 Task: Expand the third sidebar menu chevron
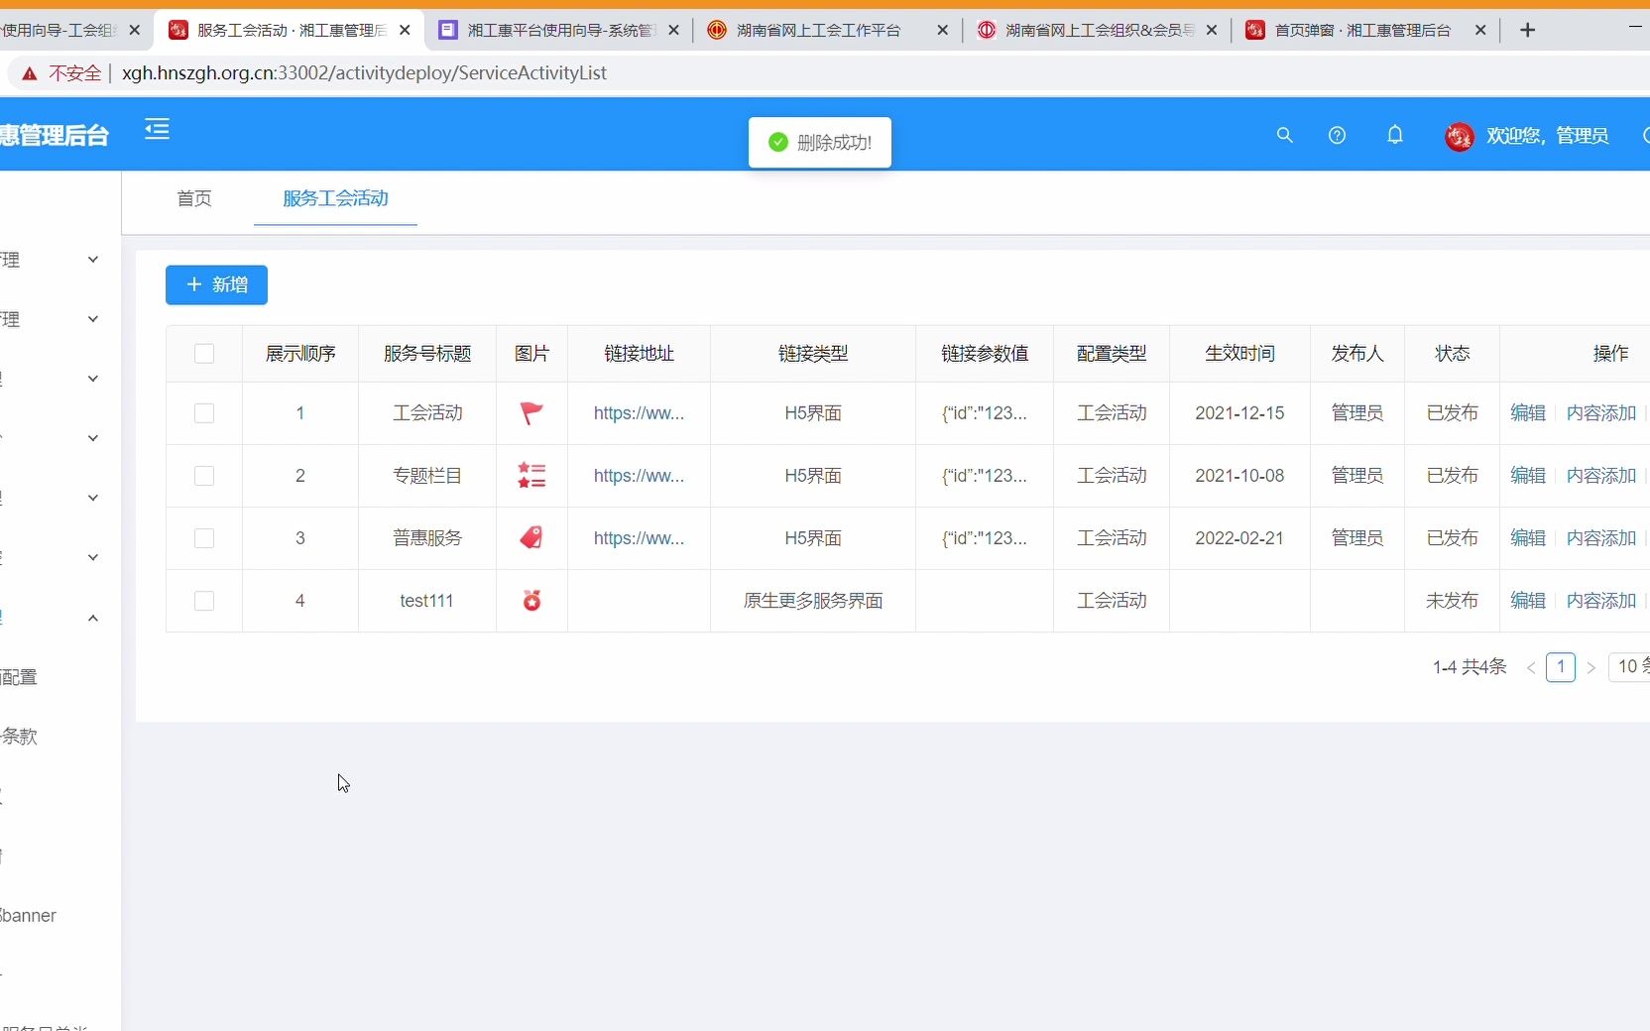coord(93,379)
